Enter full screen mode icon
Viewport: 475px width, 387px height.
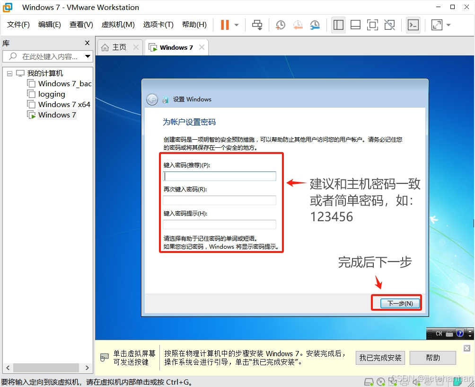coord(372,25)
